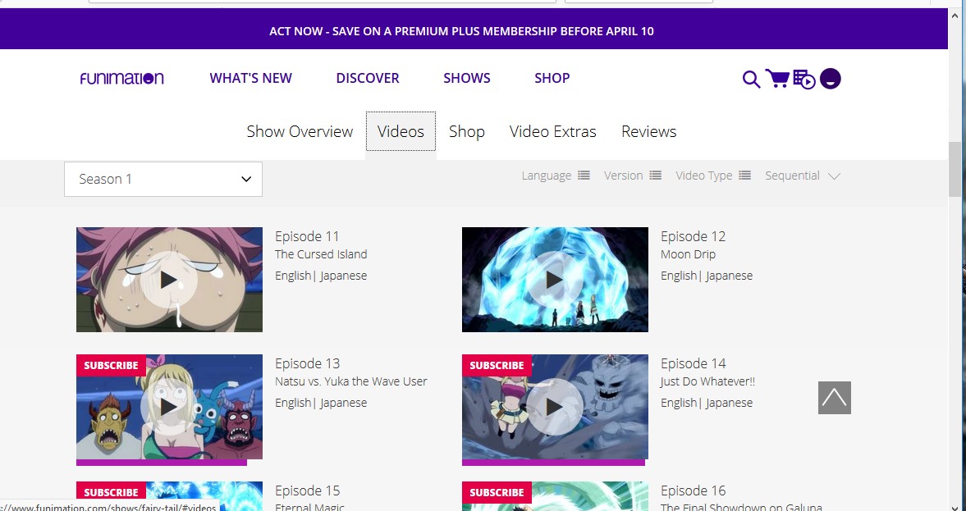
Task: Switch to the Shop tab under the show
Action: (466, 131)
